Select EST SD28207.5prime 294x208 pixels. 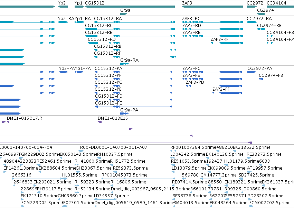coord(266,196)
